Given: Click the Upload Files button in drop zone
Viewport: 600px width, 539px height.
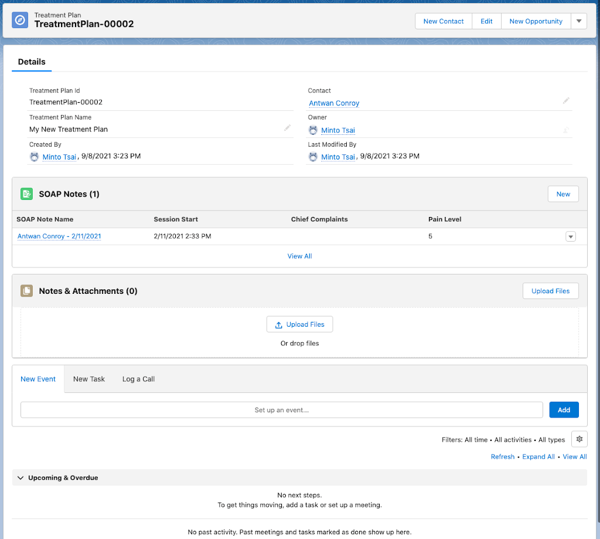Looking at the screenshot, I should tap(299, 324).
